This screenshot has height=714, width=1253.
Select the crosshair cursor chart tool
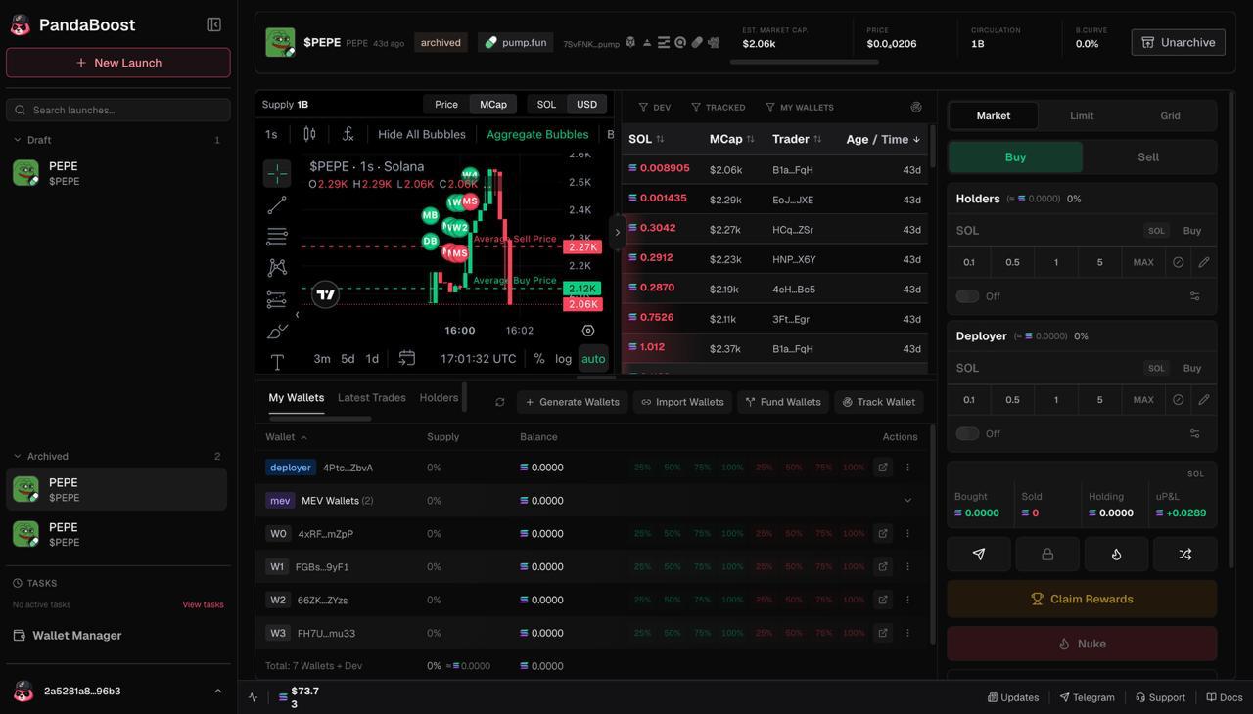coord(277,173)
